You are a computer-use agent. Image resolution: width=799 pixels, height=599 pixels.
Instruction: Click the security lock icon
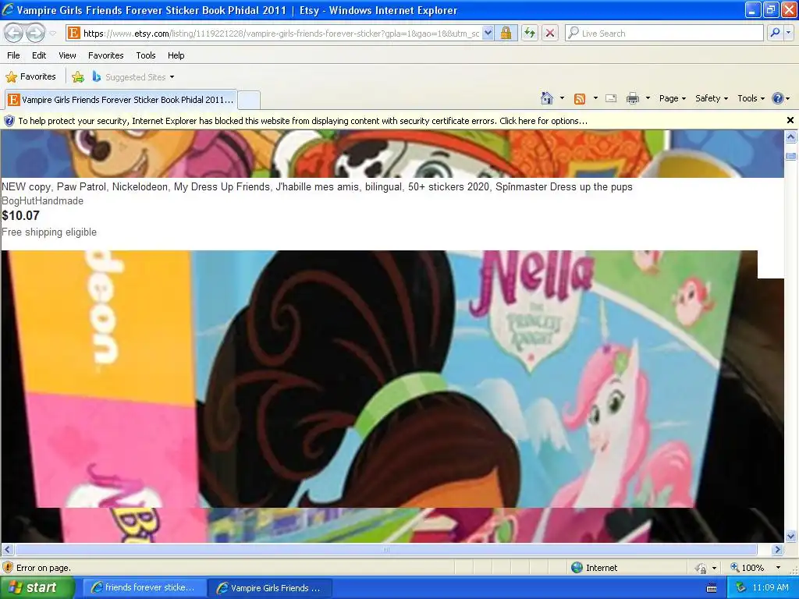point(506,33)
